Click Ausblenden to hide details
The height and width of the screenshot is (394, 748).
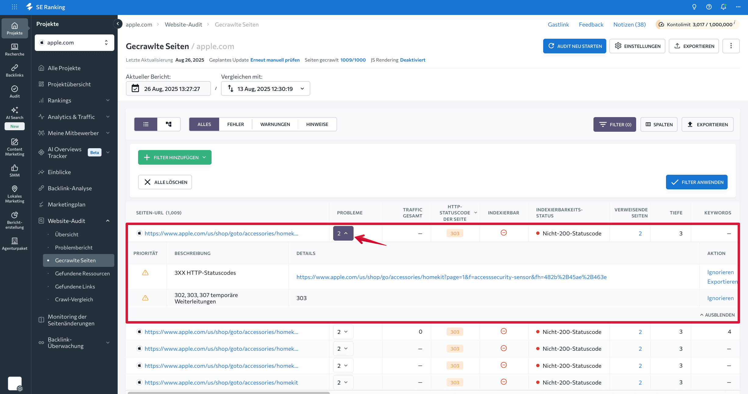717,315
